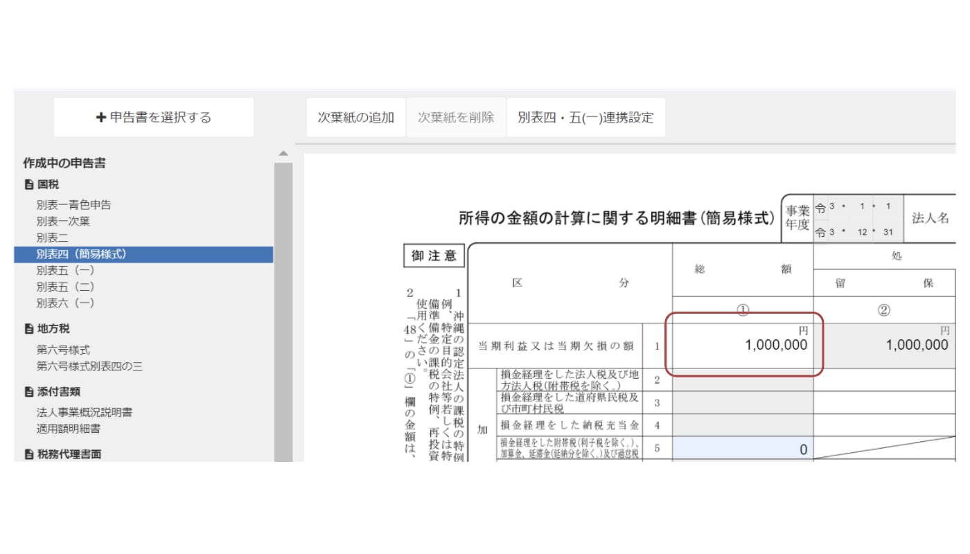The height and width of the screenshot is (554, 970).
Task: Select 別表一青色申告 in sidebar
Action: [73, 205]
